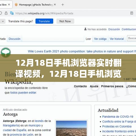Click the translation icon in address bar
Image resolution: width=136 pixels, height=136 pixels.
(12, 13)
